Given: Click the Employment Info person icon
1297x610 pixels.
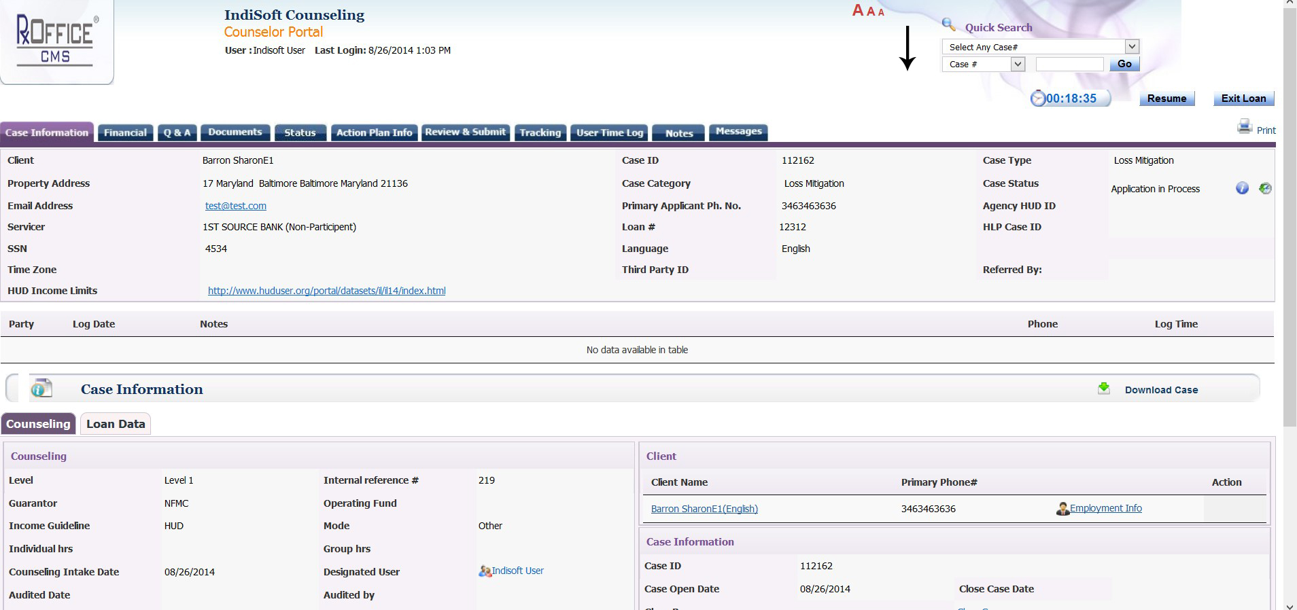Looking at the screenshot, I should click(1062, 509).
